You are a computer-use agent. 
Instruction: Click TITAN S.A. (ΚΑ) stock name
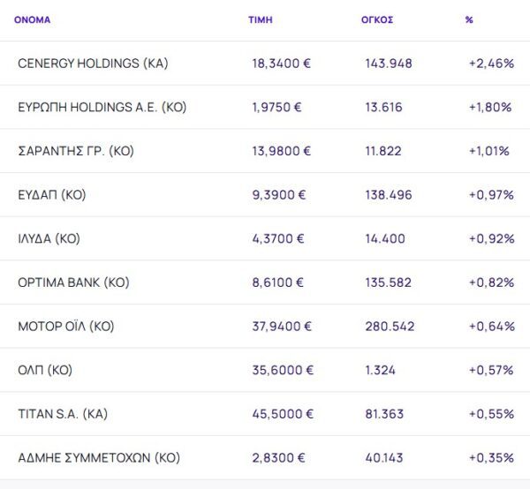tap(63, 414)
